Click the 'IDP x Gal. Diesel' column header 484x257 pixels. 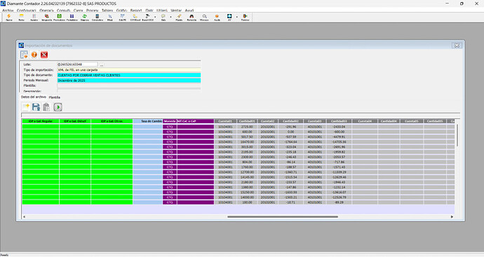[75, 121]
